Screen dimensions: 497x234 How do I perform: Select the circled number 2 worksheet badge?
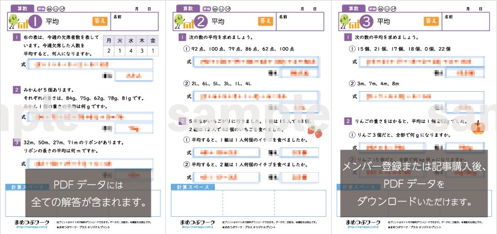201,22
